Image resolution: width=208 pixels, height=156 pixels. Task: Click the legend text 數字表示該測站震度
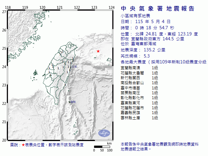tap(66, 145)
